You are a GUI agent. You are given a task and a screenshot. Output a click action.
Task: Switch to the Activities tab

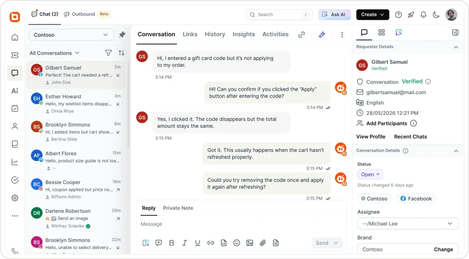(275, 34)
